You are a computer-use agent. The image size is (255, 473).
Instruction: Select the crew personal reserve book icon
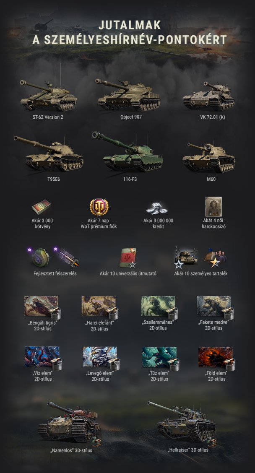(x=215, y=258)
